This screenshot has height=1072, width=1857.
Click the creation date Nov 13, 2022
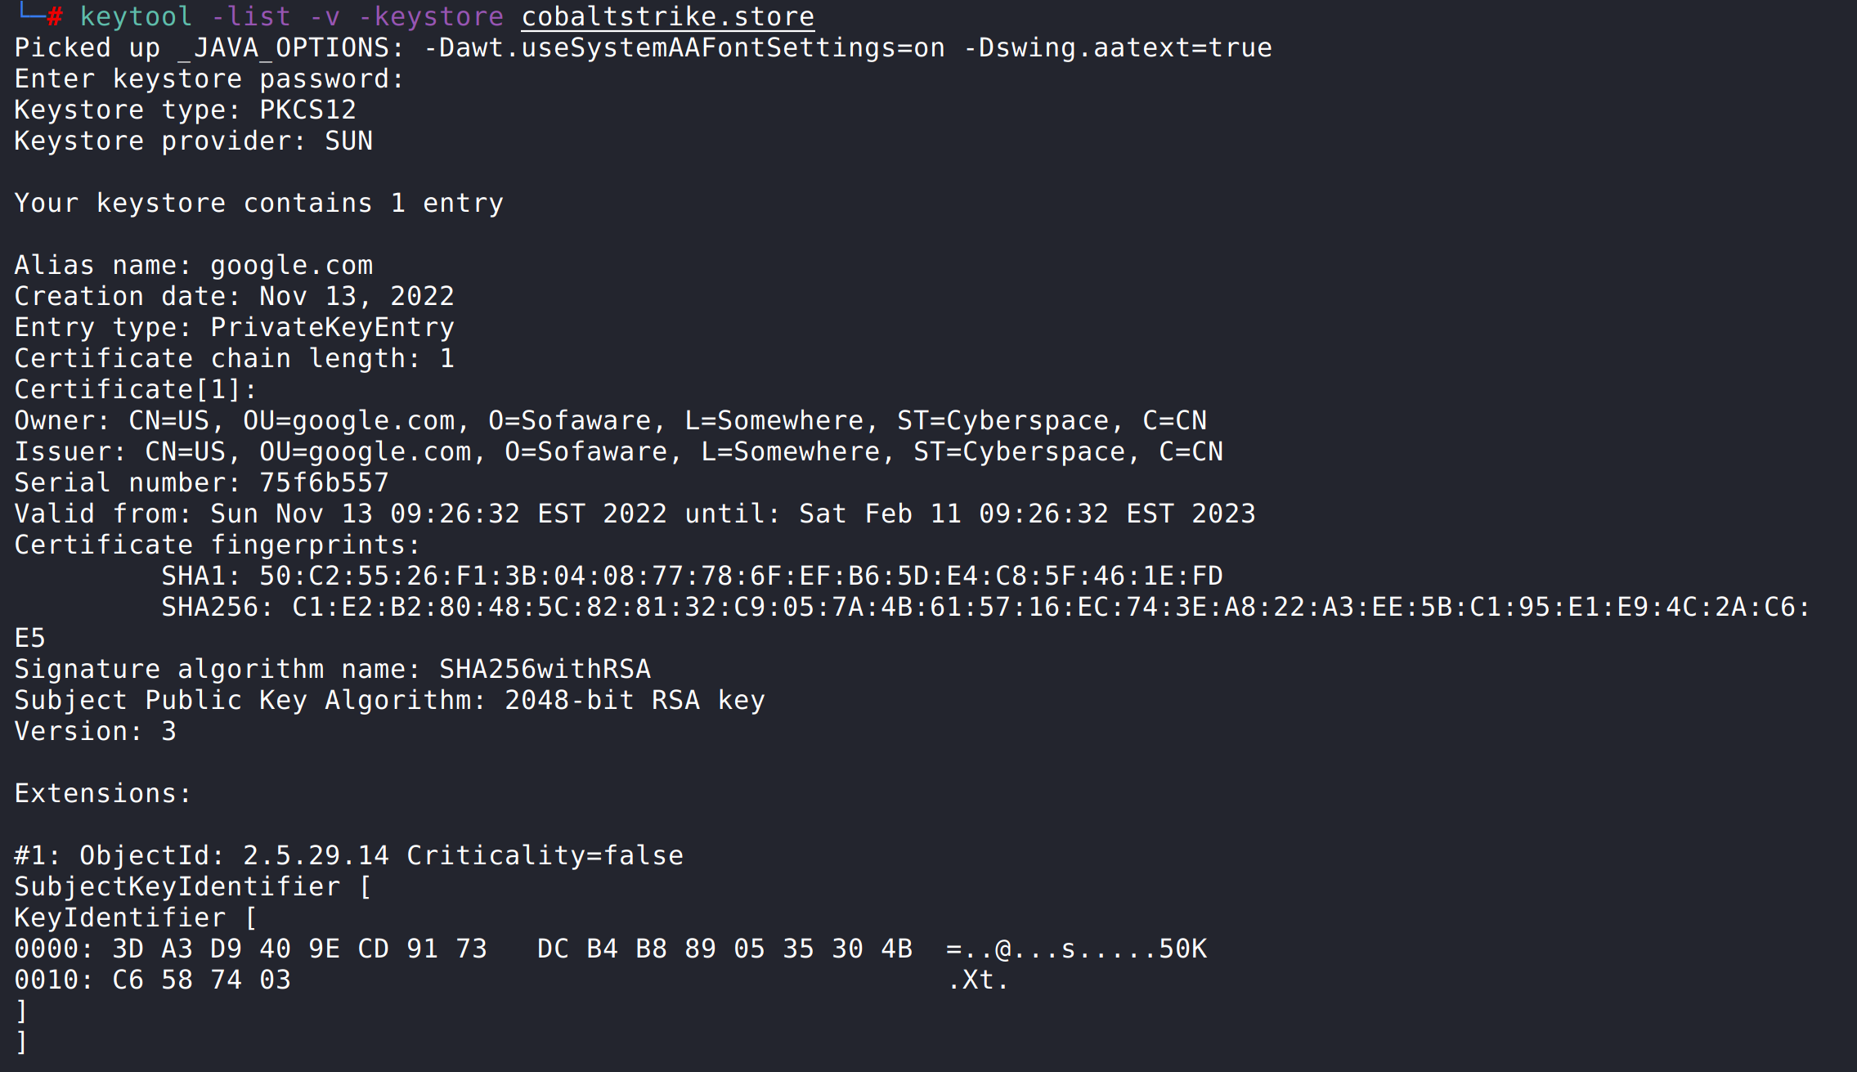click(357, 297)
